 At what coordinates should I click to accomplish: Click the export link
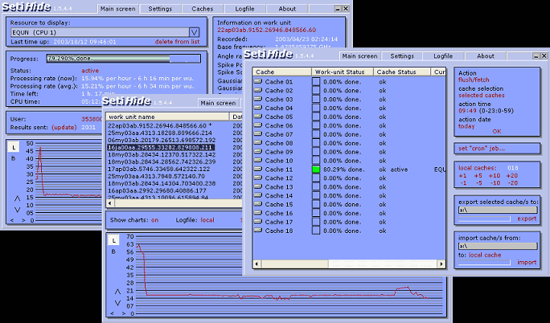pyautogui.click(x=527, y=219)
